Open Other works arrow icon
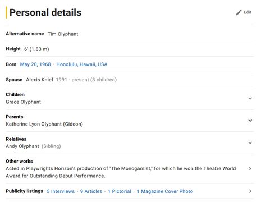 point(250,169)
